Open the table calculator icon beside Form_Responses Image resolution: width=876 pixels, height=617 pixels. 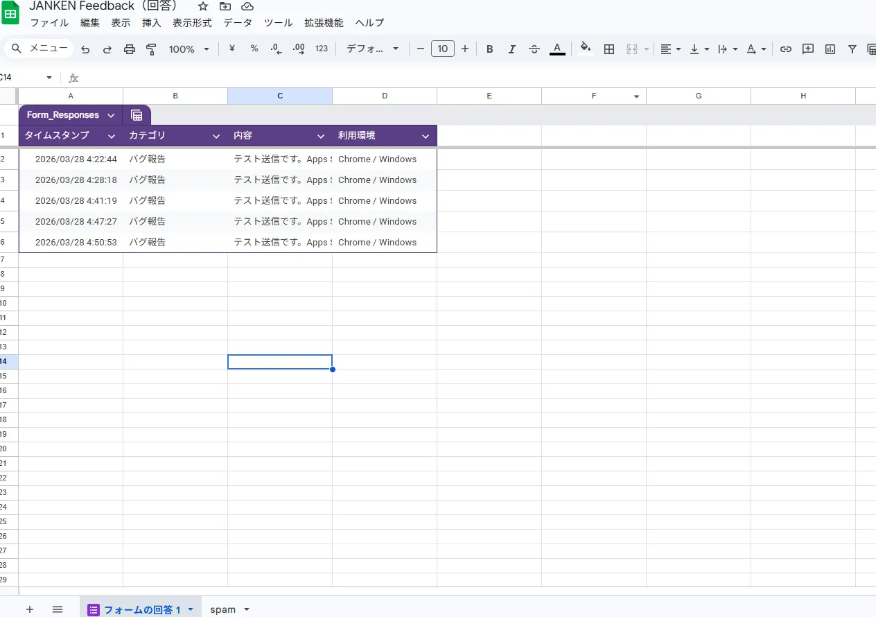pos(137,115)
